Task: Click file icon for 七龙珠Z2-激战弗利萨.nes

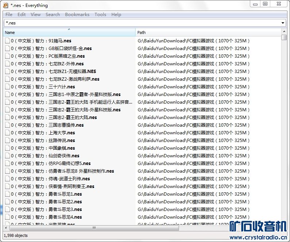Action: (7, 79)
